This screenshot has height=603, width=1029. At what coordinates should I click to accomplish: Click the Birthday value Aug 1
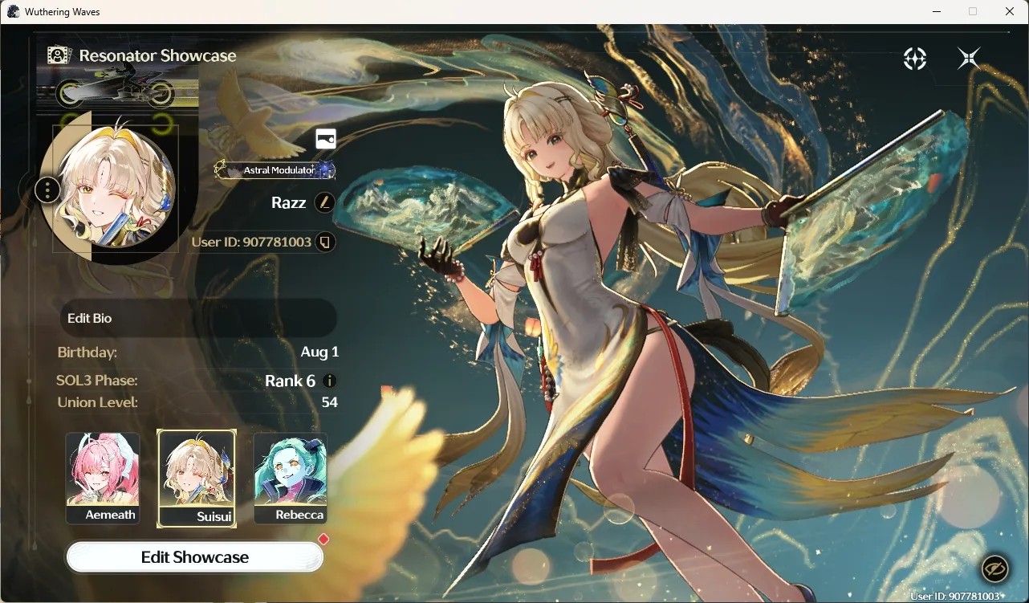pos(319,352)
